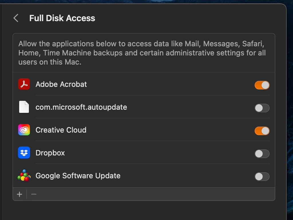Viewport: 293px width, 220px height.
Task: Disable Full Disk Access for Adobe Acrobat
Action: [262, 85]
